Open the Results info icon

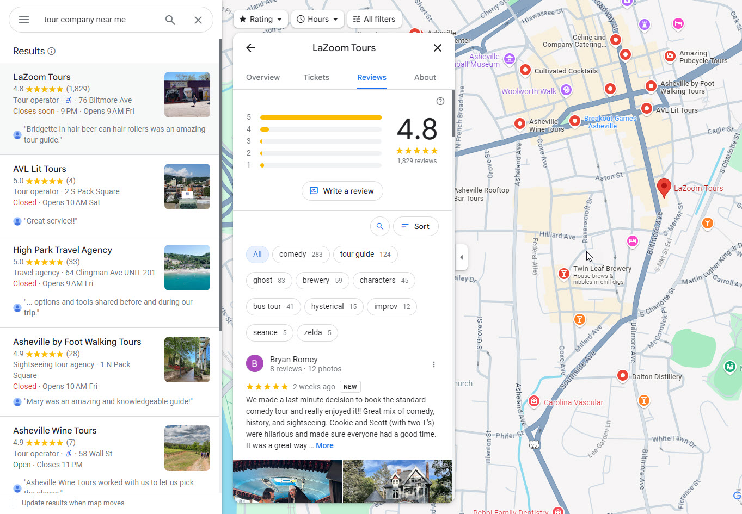pyautogui.click(x=52, y=51)
